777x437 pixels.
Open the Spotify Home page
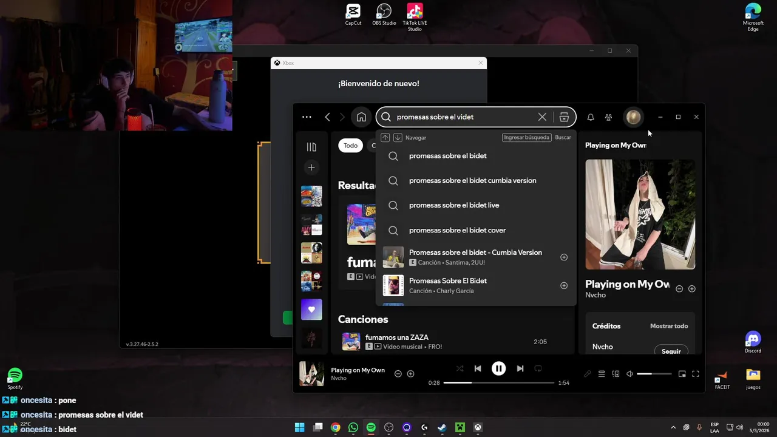coord(361,117)
